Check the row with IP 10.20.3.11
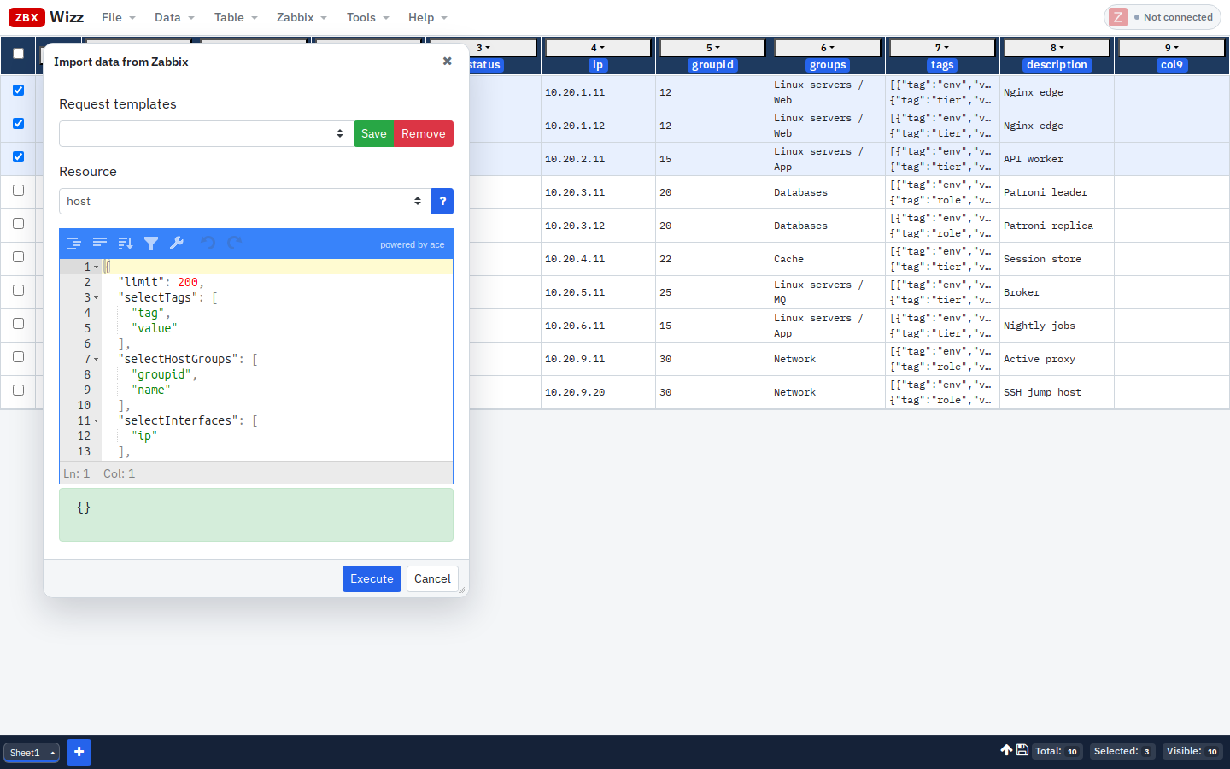This screenshot has height=769, width=1230. coord(18,190)
